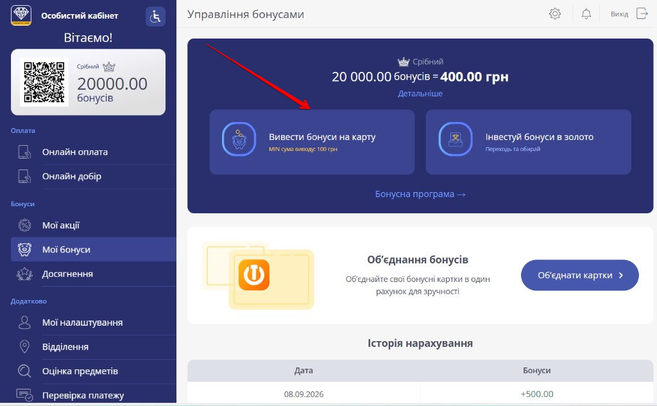Click the Дата column header
The image size is (657, 406).
303,371
